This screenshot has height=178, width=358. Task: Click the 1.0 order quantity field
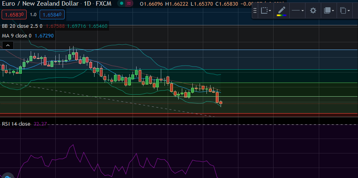pyautogui.click(x=33, y=14)
